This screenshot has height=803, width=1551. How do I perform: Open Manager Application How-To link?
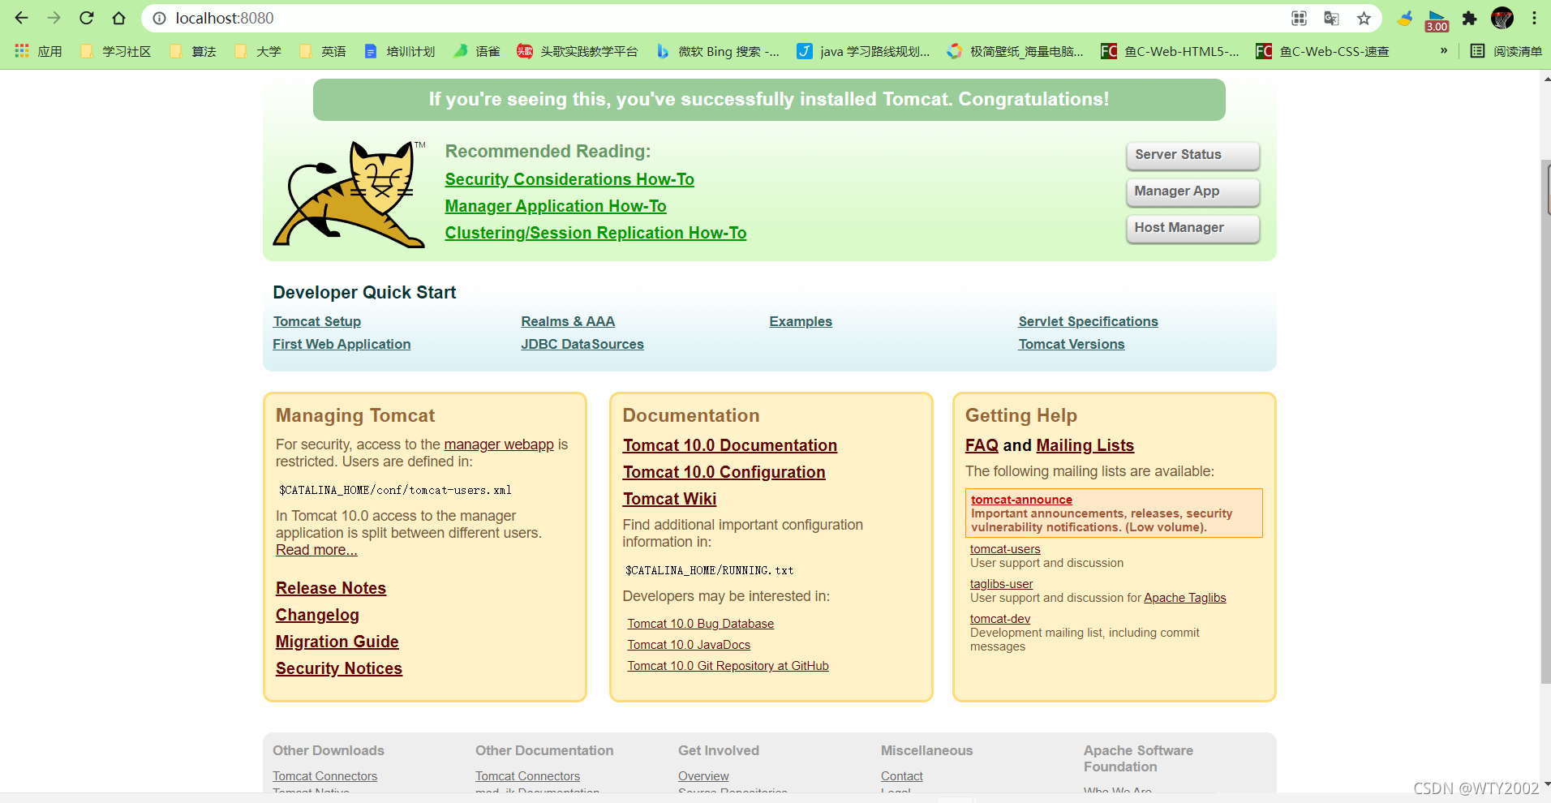click(x=556, y=206)
